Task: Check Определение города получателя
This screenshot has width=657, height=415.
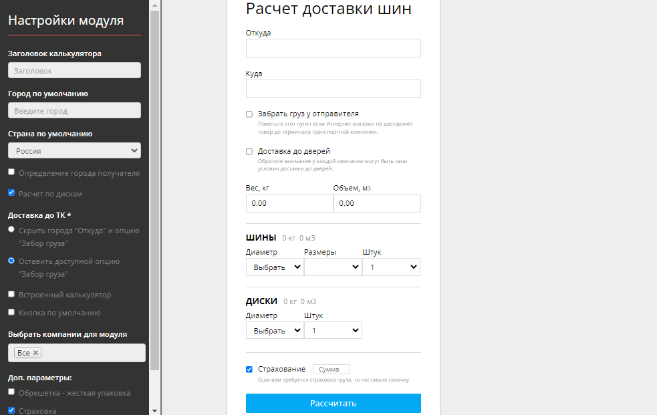Action: click(11, 171)
